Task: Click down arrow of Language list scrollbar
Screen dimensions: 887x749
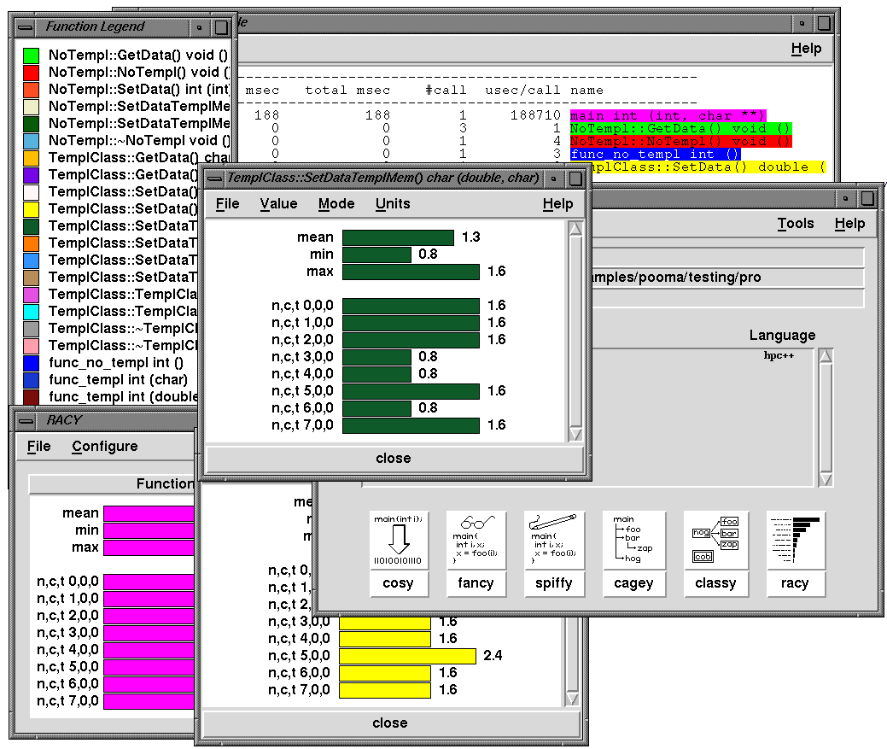Action: tap(826, 480)
